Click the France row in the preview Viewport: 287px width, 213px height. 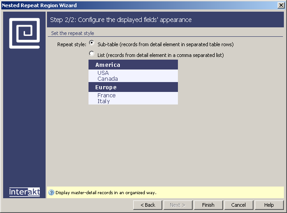point(106,95)
